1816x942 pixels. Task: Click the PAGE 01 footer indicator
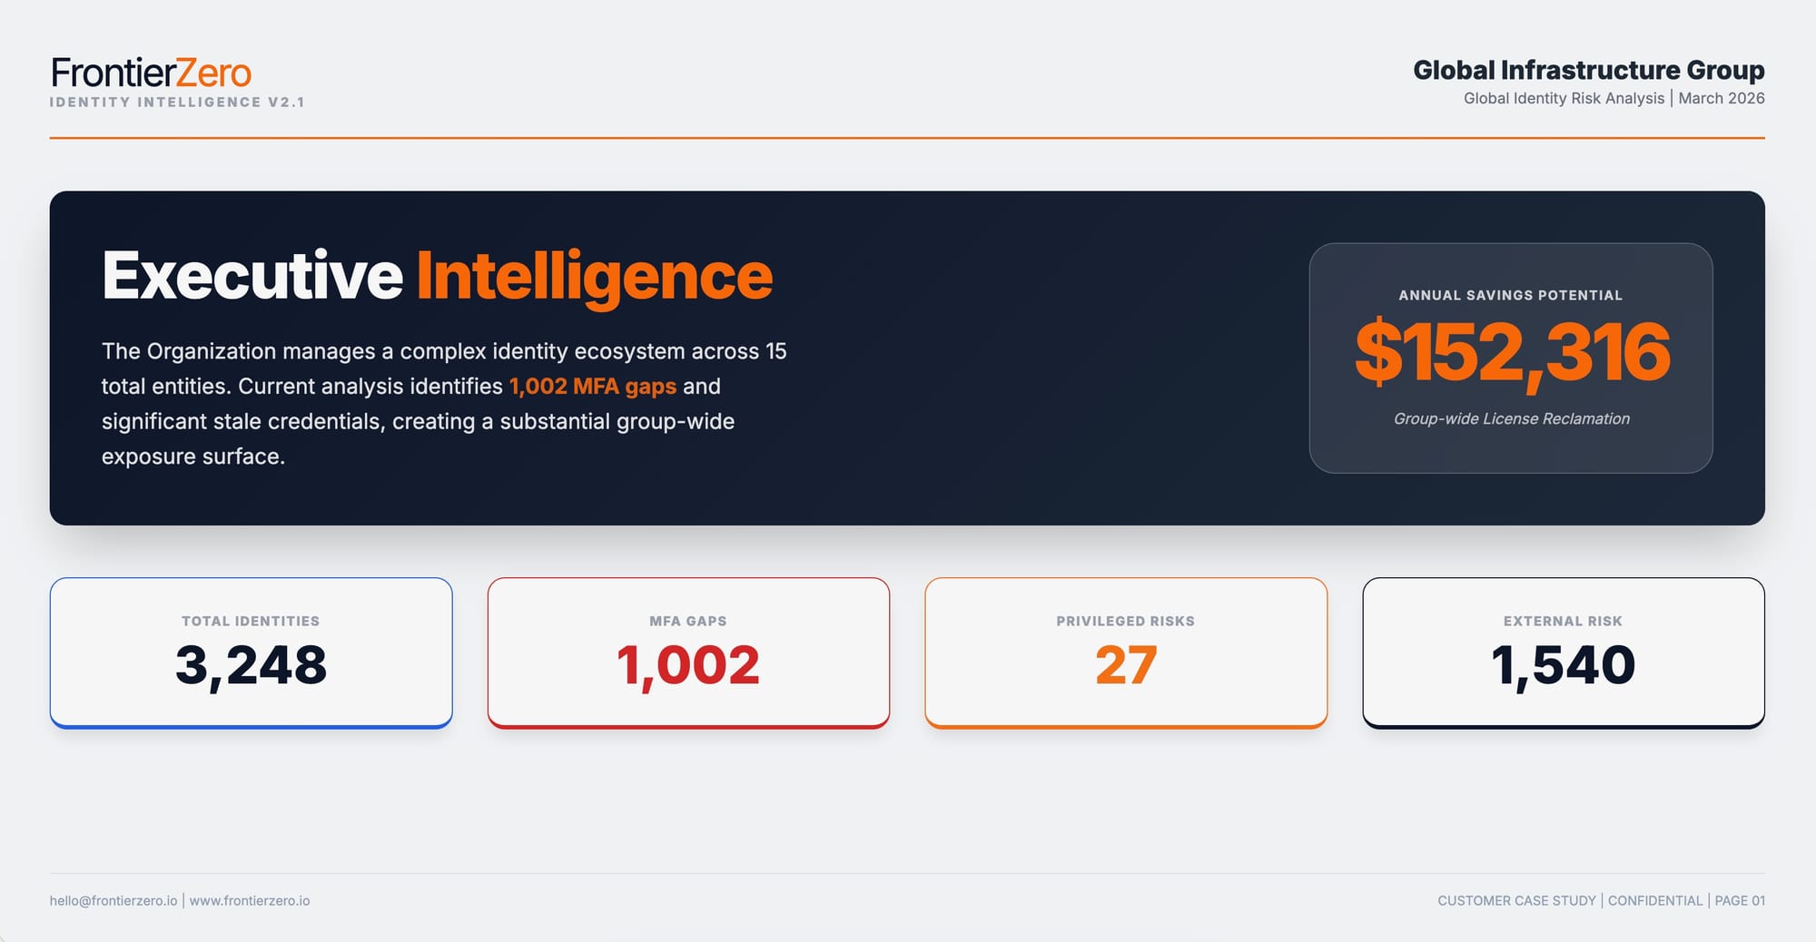(x=1740, y=900)
